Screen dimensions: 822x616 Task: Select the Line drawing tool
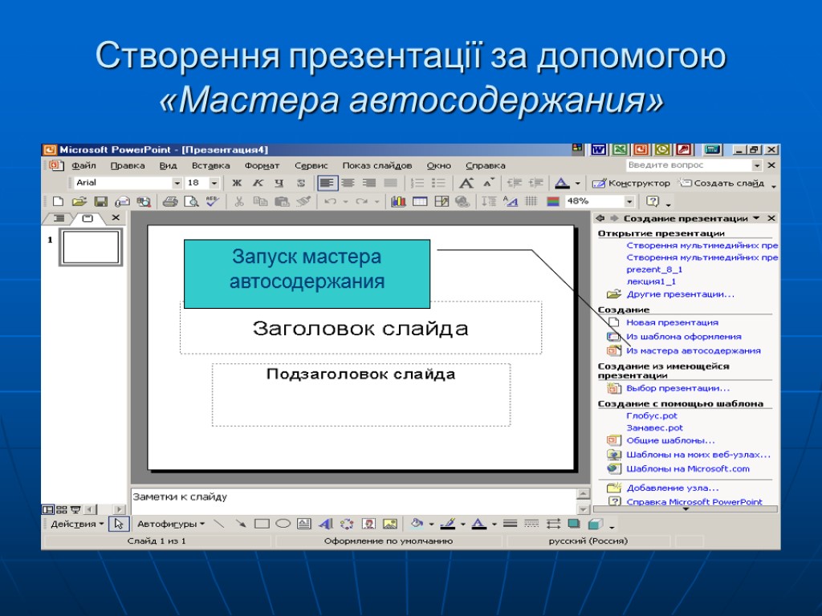pos(219,524)
